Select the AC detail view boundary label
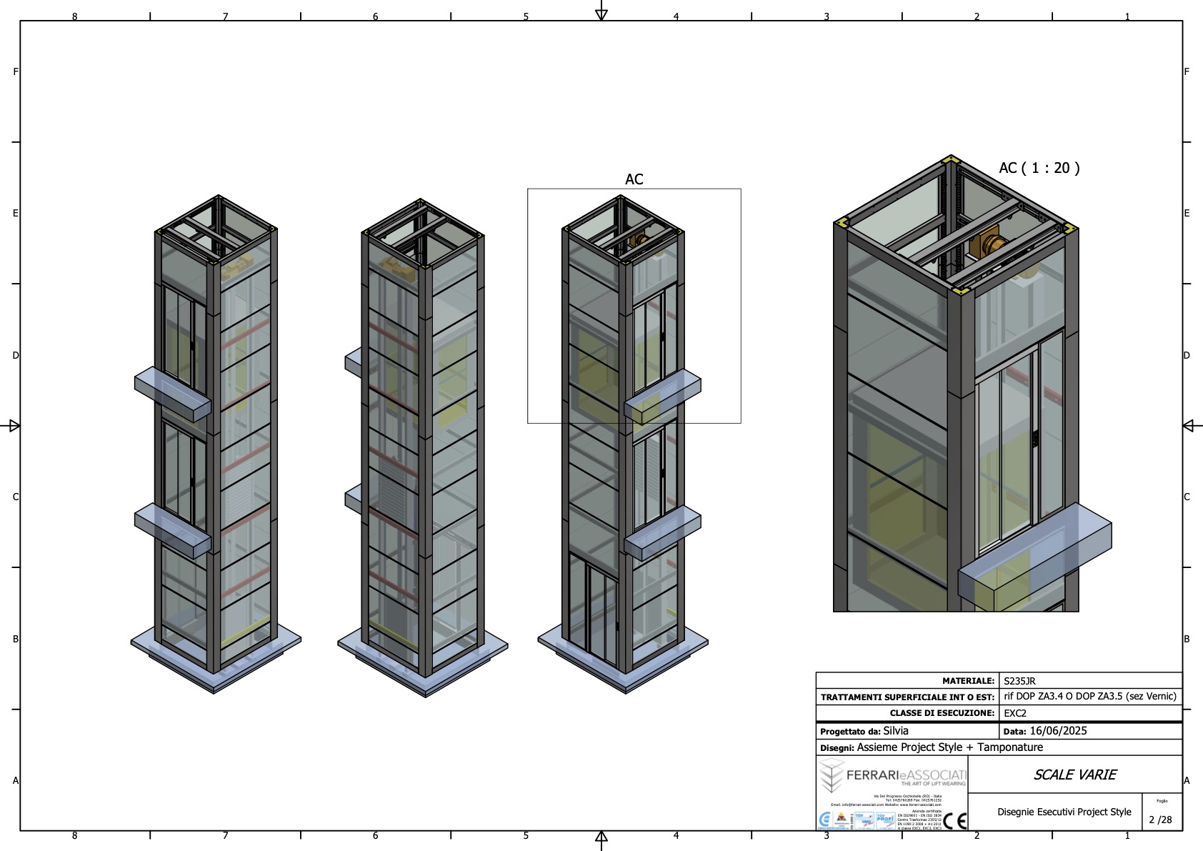Viewport: 1203px width, 851px height. pos(634,179)
